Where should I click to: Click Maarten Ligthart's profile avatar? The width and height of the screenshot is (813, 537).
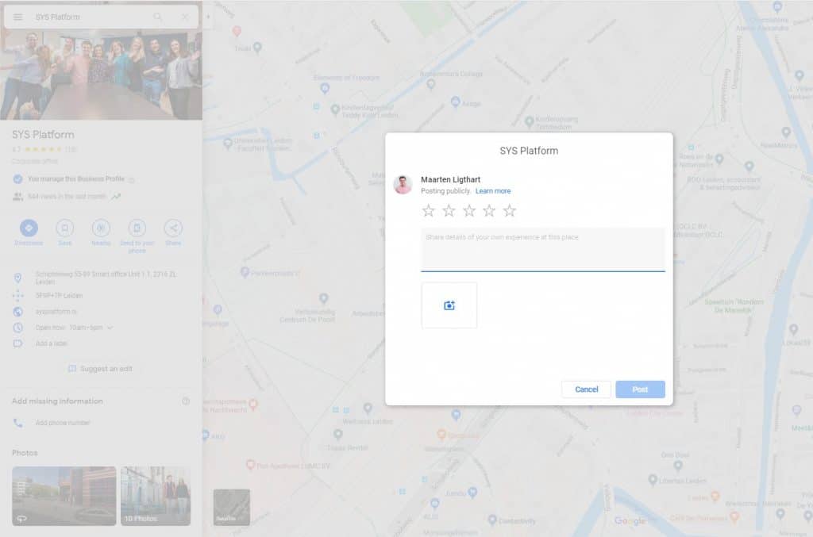pos(403,185)
